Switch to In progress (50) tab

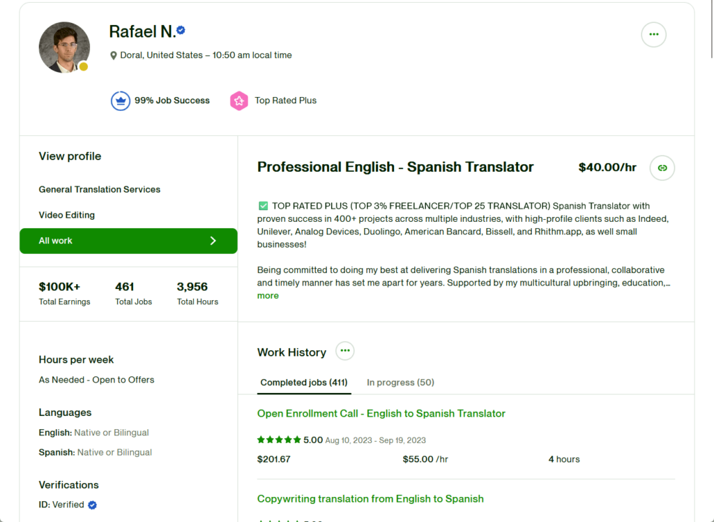[400, 382]
